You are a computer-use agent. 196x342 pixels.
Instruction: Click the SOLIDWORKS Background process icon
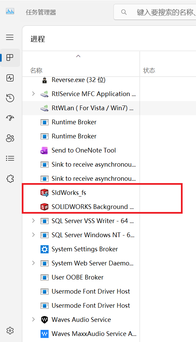[x=45, y=207]
